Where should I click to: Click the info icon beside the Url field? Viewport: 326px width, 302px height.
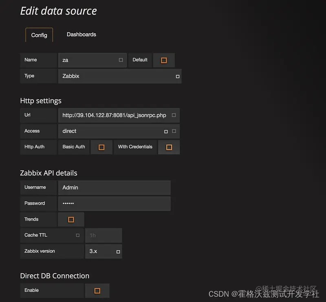(x=174, y=115)
